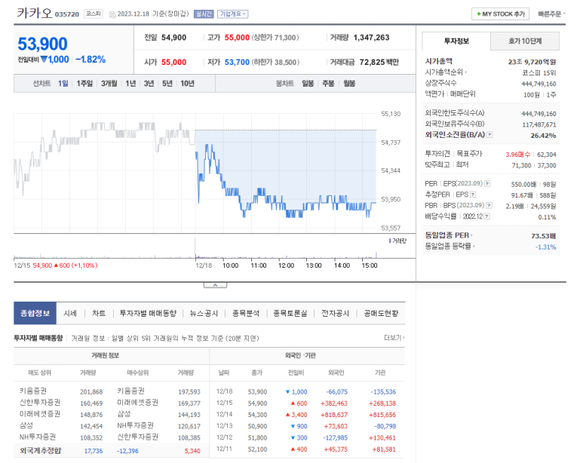This screenshot has width=583, height=463.
Task: Click the MY STOCK 추가 button
Action: pos(501,14)
